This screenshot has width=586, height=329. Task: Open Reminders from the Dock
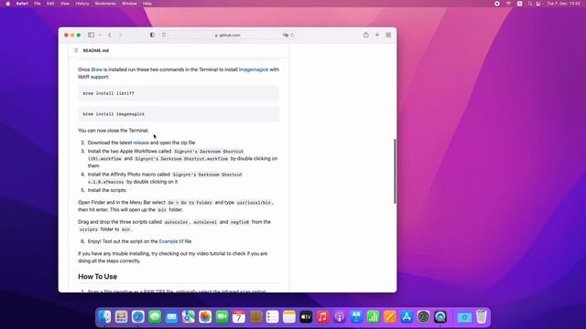click(x=273, y=317)
